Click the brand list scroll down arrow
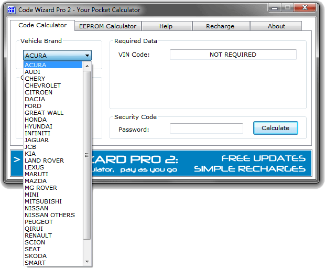 point(87,261)
